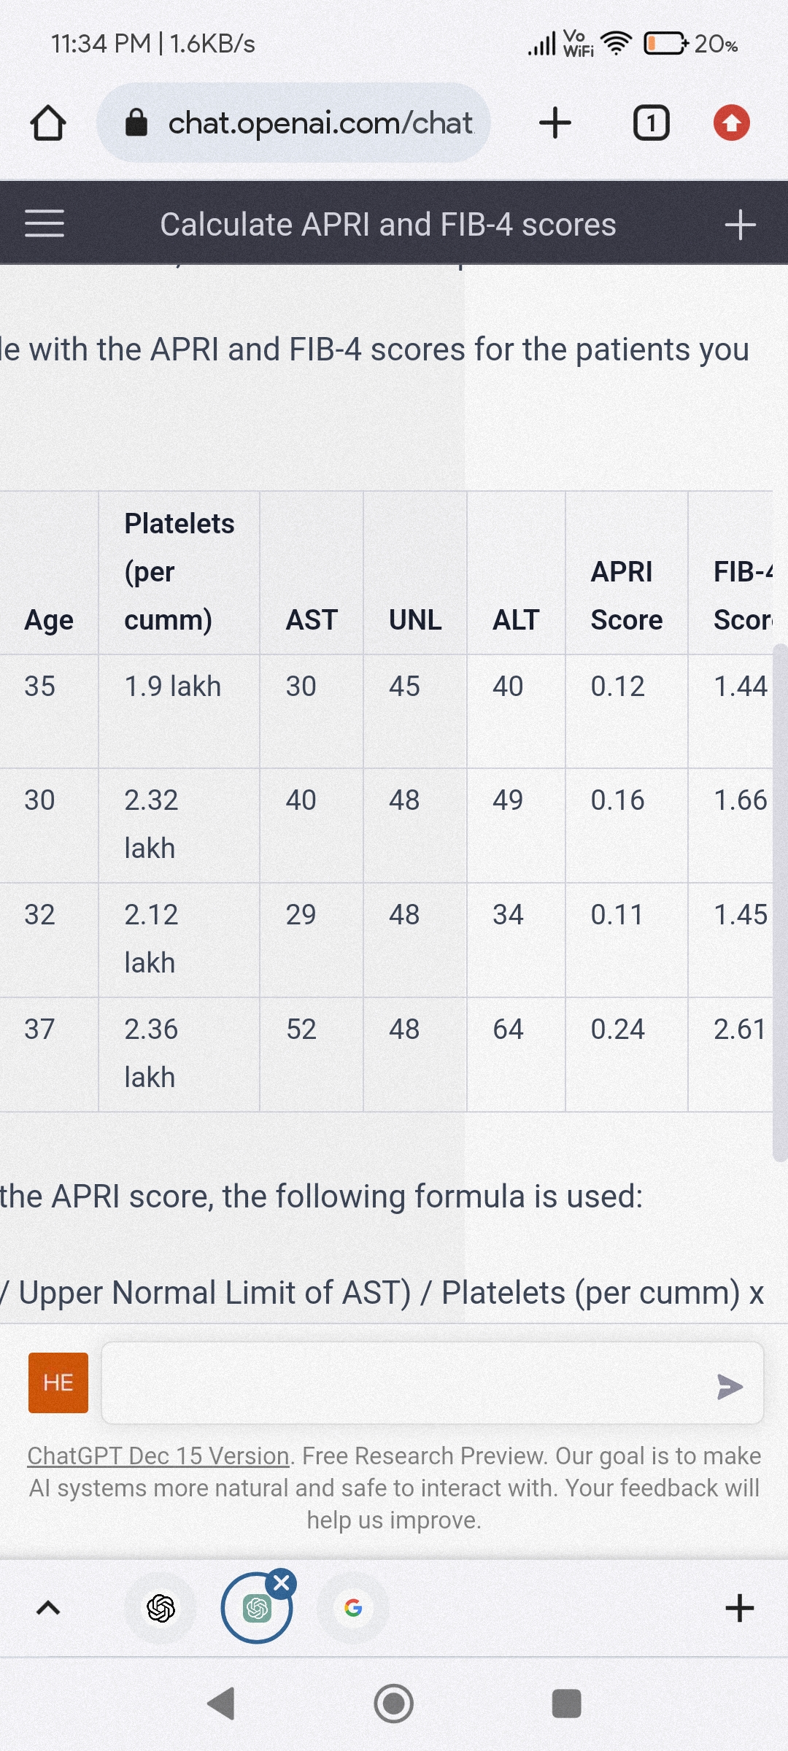Image resolution: width=788 pixels, height=1751 pixels.
Task: Tap the HE user avatar
Action: tap(58, 1383)
